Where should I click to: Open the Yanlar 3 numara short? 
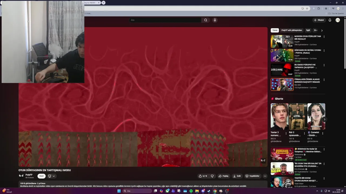pos(280,117)
